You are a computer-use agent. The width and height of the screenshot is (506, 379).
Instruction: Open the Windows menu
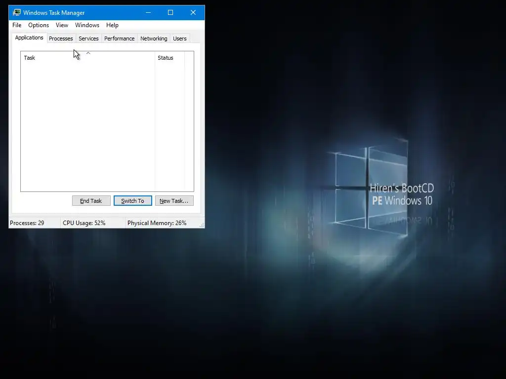(87, 25)
